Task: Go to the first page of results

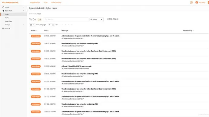Action: point(62,25)
